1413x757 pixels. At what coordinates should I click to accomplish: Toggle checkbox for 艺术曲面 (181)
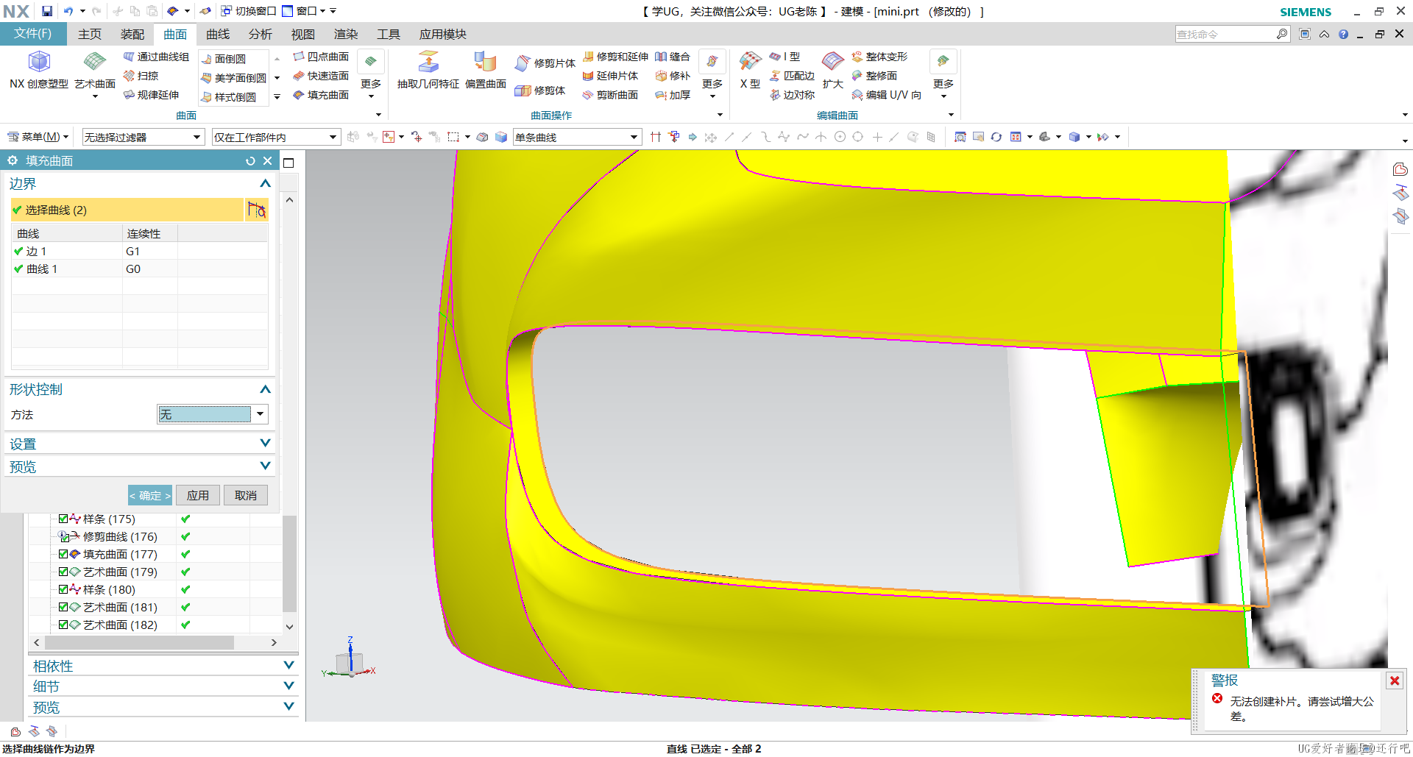coord(63,607)
